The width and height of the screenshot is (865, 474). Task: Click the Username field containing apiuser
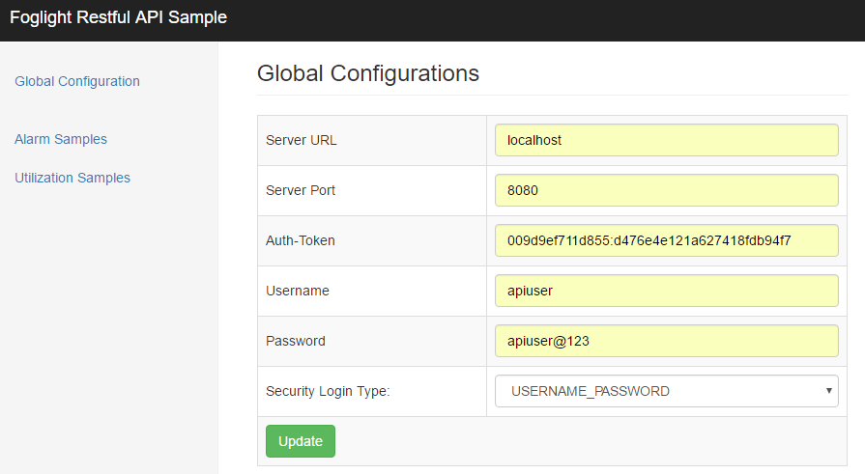pyautogui.click(x=666, y=291)
